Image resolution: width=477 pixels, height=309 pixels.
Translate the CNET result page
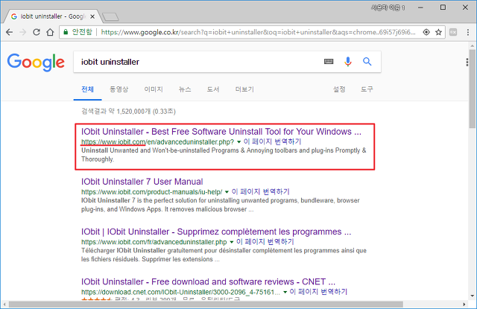coord(318,292)
